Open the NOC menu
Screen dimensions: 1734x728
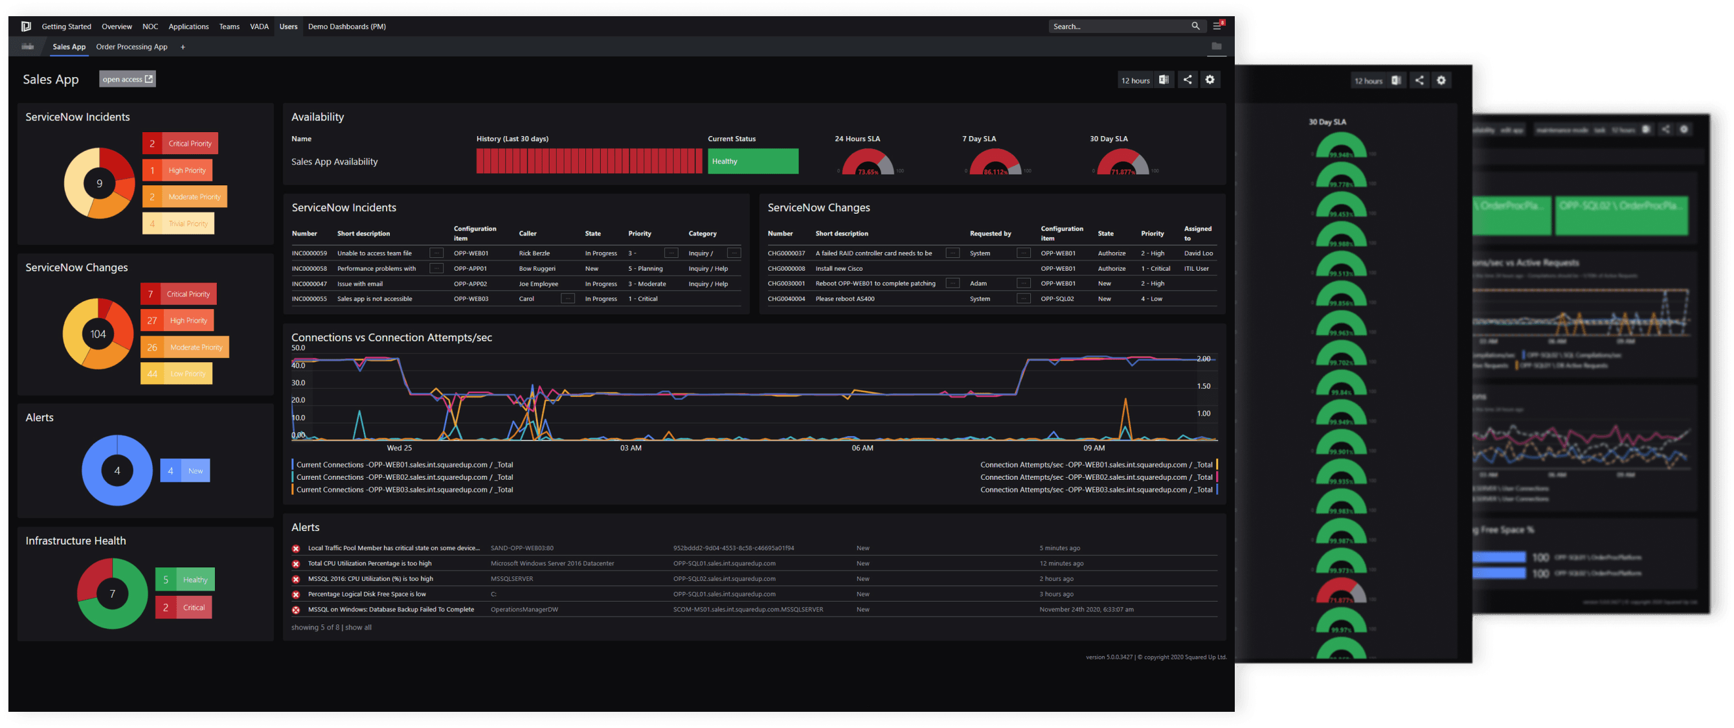150,27
